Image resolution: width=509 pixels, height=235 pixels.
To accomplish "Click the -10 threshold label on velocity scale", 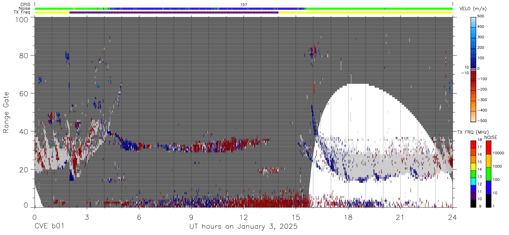I will pos(465,73).
